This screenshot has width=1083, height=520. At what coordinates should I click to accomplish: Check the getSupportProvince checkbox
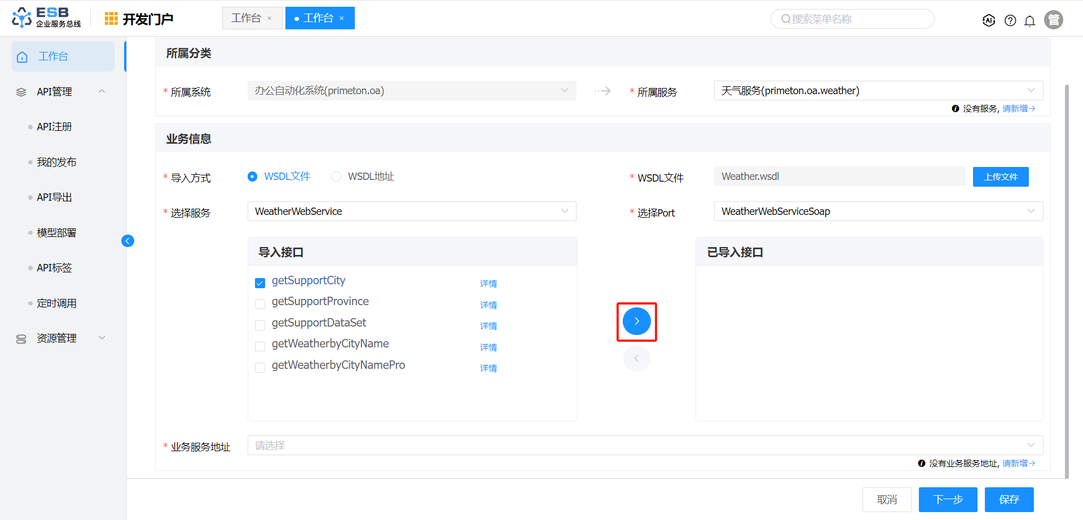(260, 304)
